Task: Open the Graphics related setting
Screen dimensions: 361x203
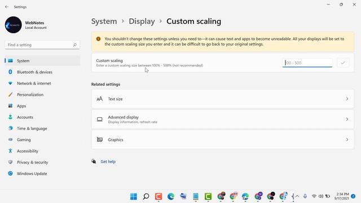Action: coord(223,140)
